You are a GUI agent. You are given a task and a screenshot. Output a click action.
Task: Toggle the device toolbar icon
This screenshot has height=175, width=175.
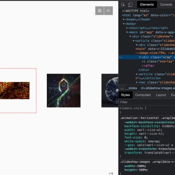(130, 5)
